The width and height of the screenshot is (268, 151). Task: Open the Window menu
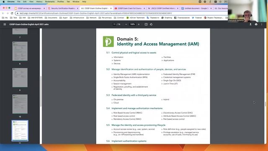76,2
